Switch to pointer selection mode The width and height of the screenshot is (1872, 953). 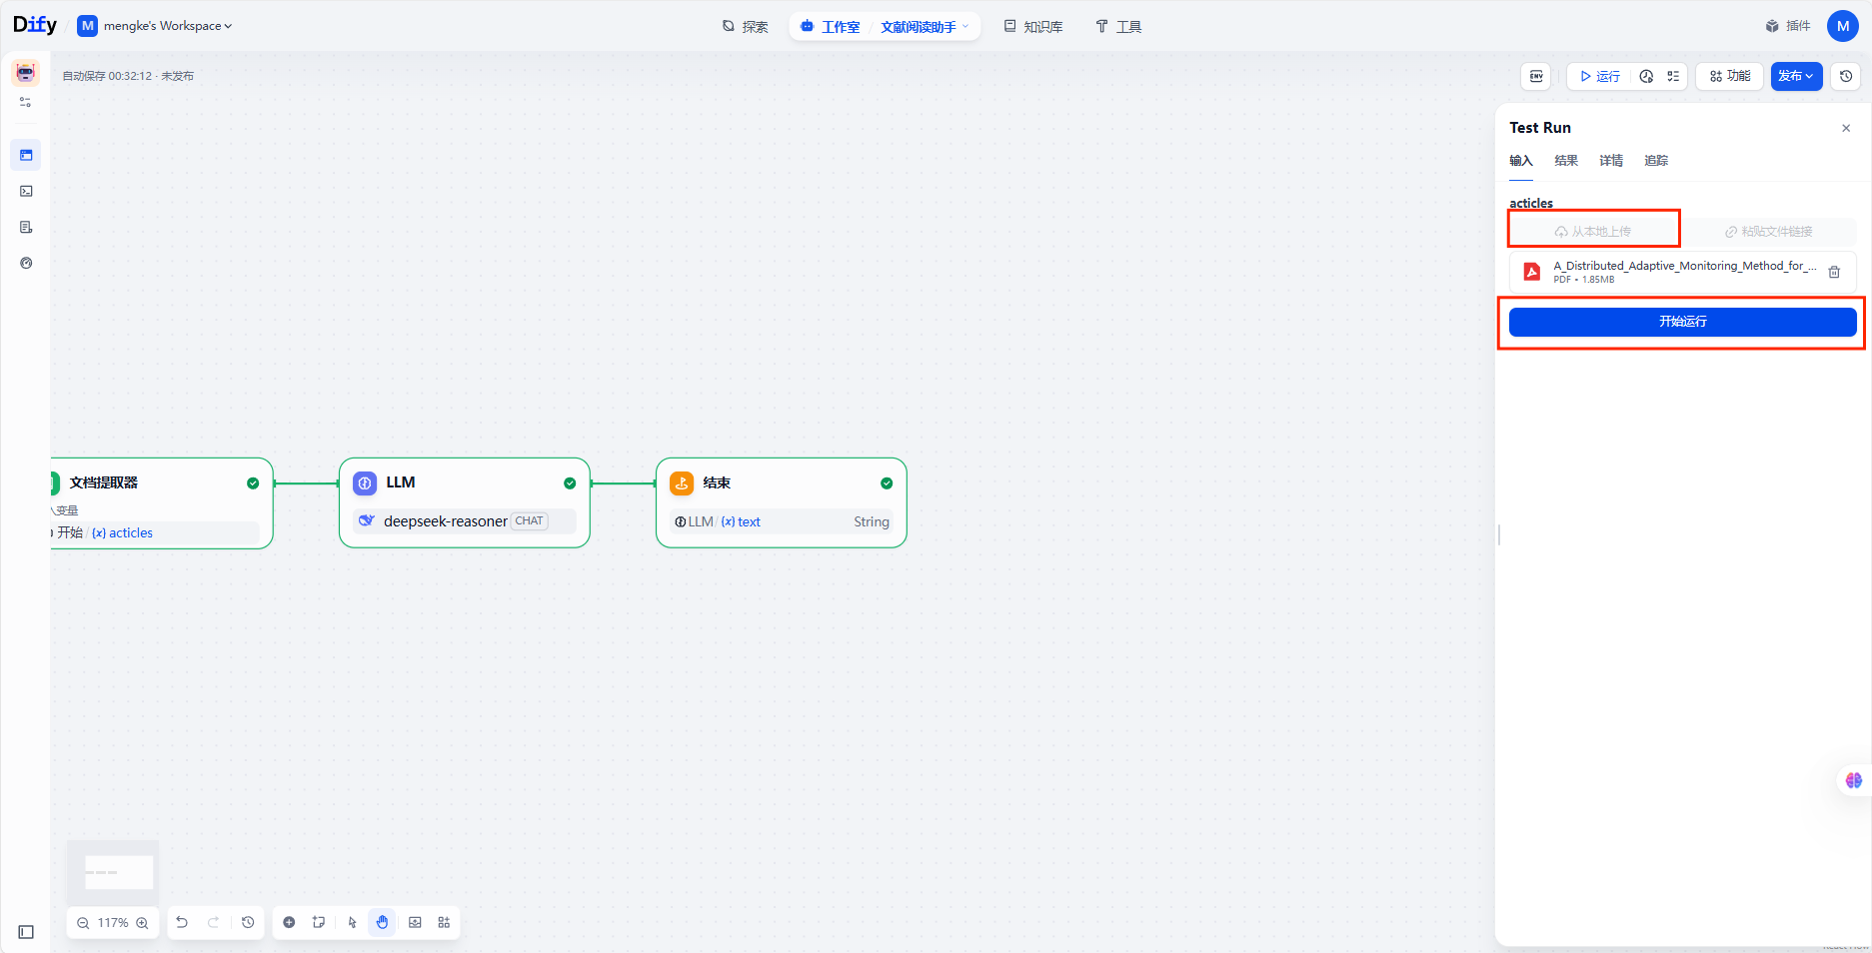352,922
